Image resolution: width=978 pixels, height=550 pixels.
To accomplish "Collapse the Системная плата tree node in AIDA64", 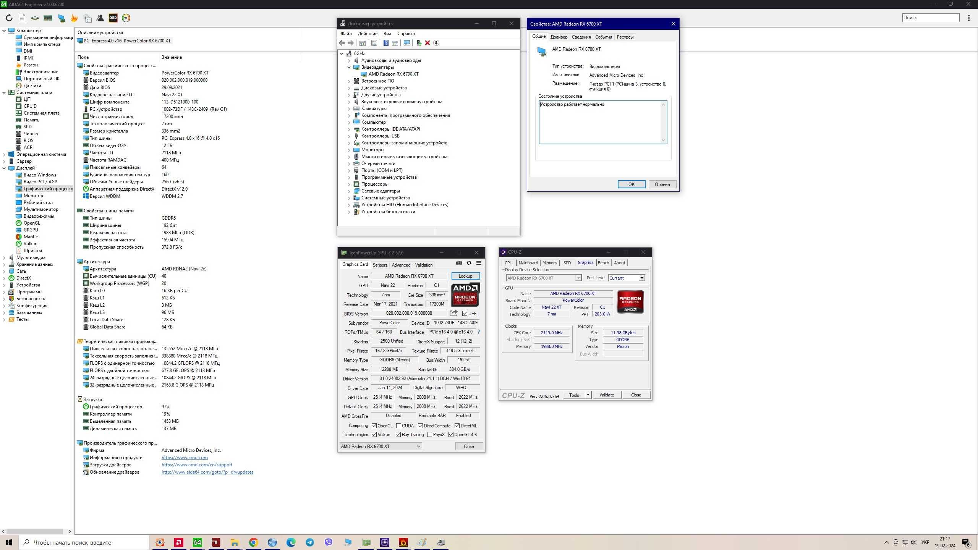I will [4, 92].
